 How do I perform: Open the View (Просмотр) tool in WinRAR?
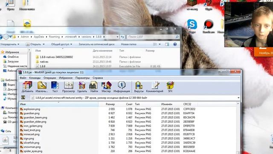68,87
